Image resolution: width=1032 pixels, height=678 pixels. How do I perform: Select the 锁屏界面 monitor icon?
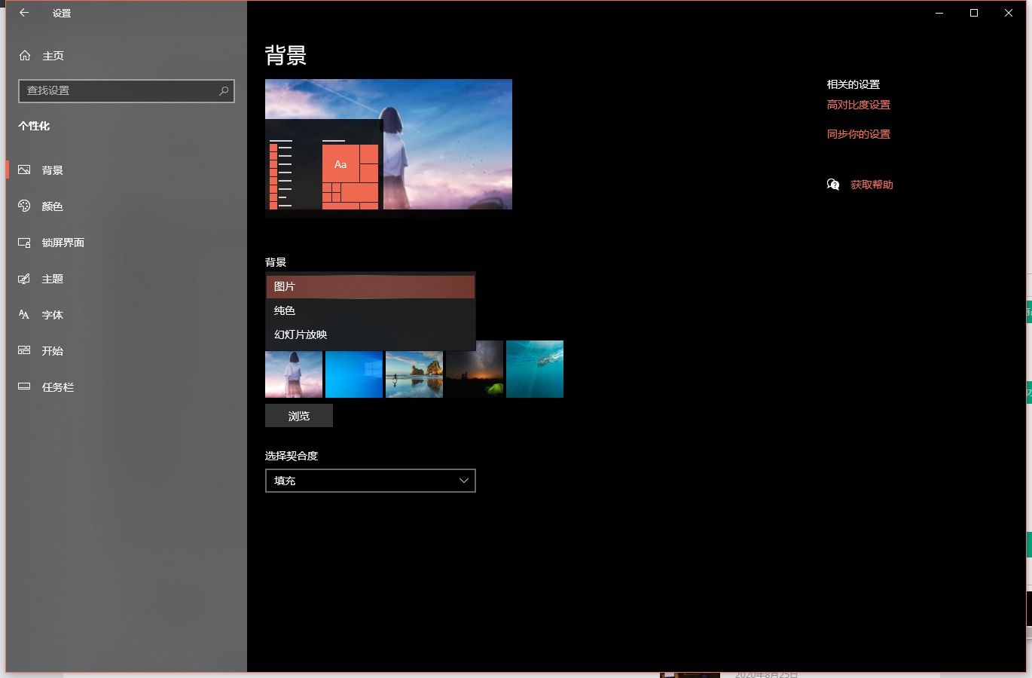click(x=24, y=243)
